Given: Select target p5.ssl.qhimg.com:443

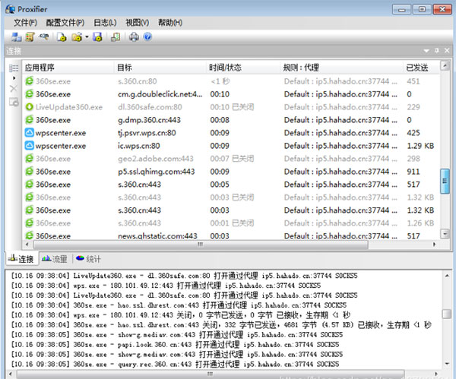Looking at the screenshot, I should tap(156, 172).
